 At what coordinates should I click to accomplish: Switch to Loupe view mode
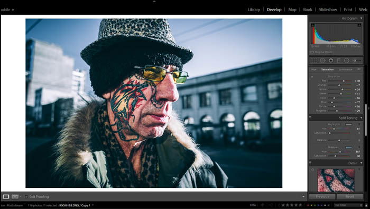click(6, 196)
